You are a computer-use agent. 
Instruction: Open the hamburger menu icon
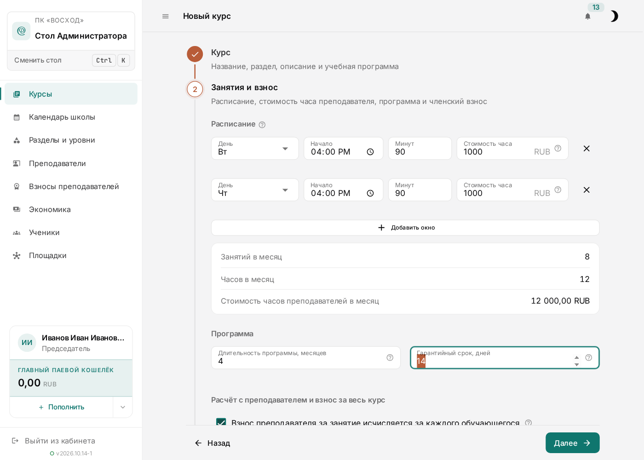tap(166, 16)
